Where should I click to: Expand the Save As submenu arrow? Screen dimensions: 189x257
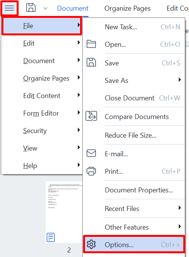pos(180,80)
